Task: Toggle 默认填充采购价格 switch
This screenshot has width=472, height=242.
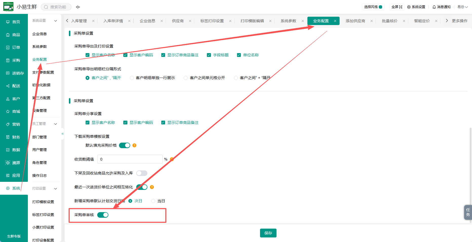Action: [x=125, y=145]
